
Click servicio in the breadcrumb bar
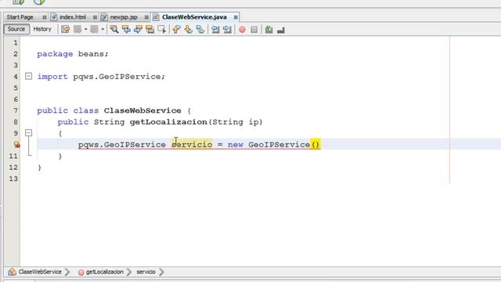coord(146,272)
